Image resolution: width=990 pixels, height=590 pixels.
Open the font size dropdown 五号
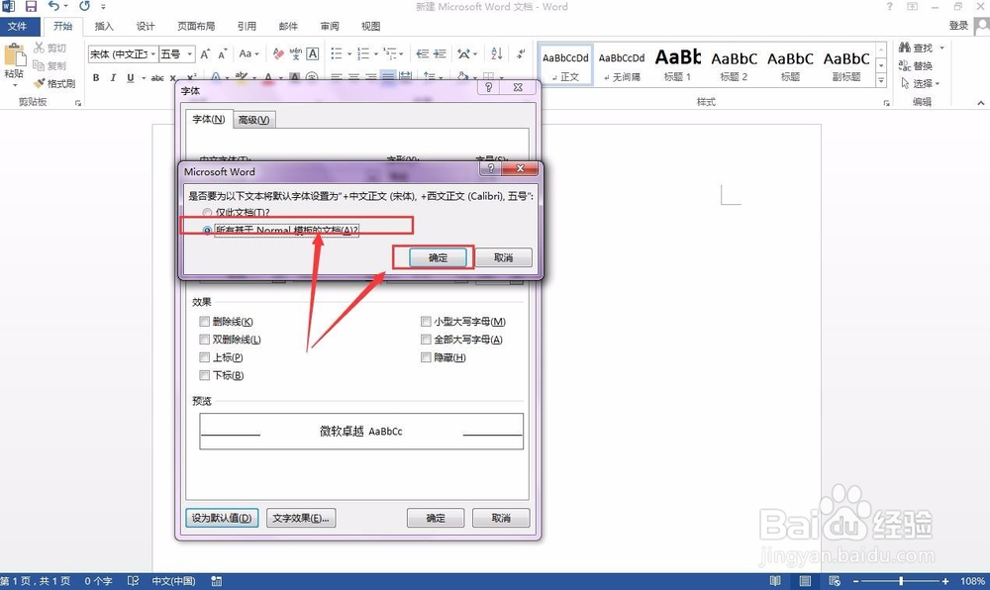pos(189,54)
